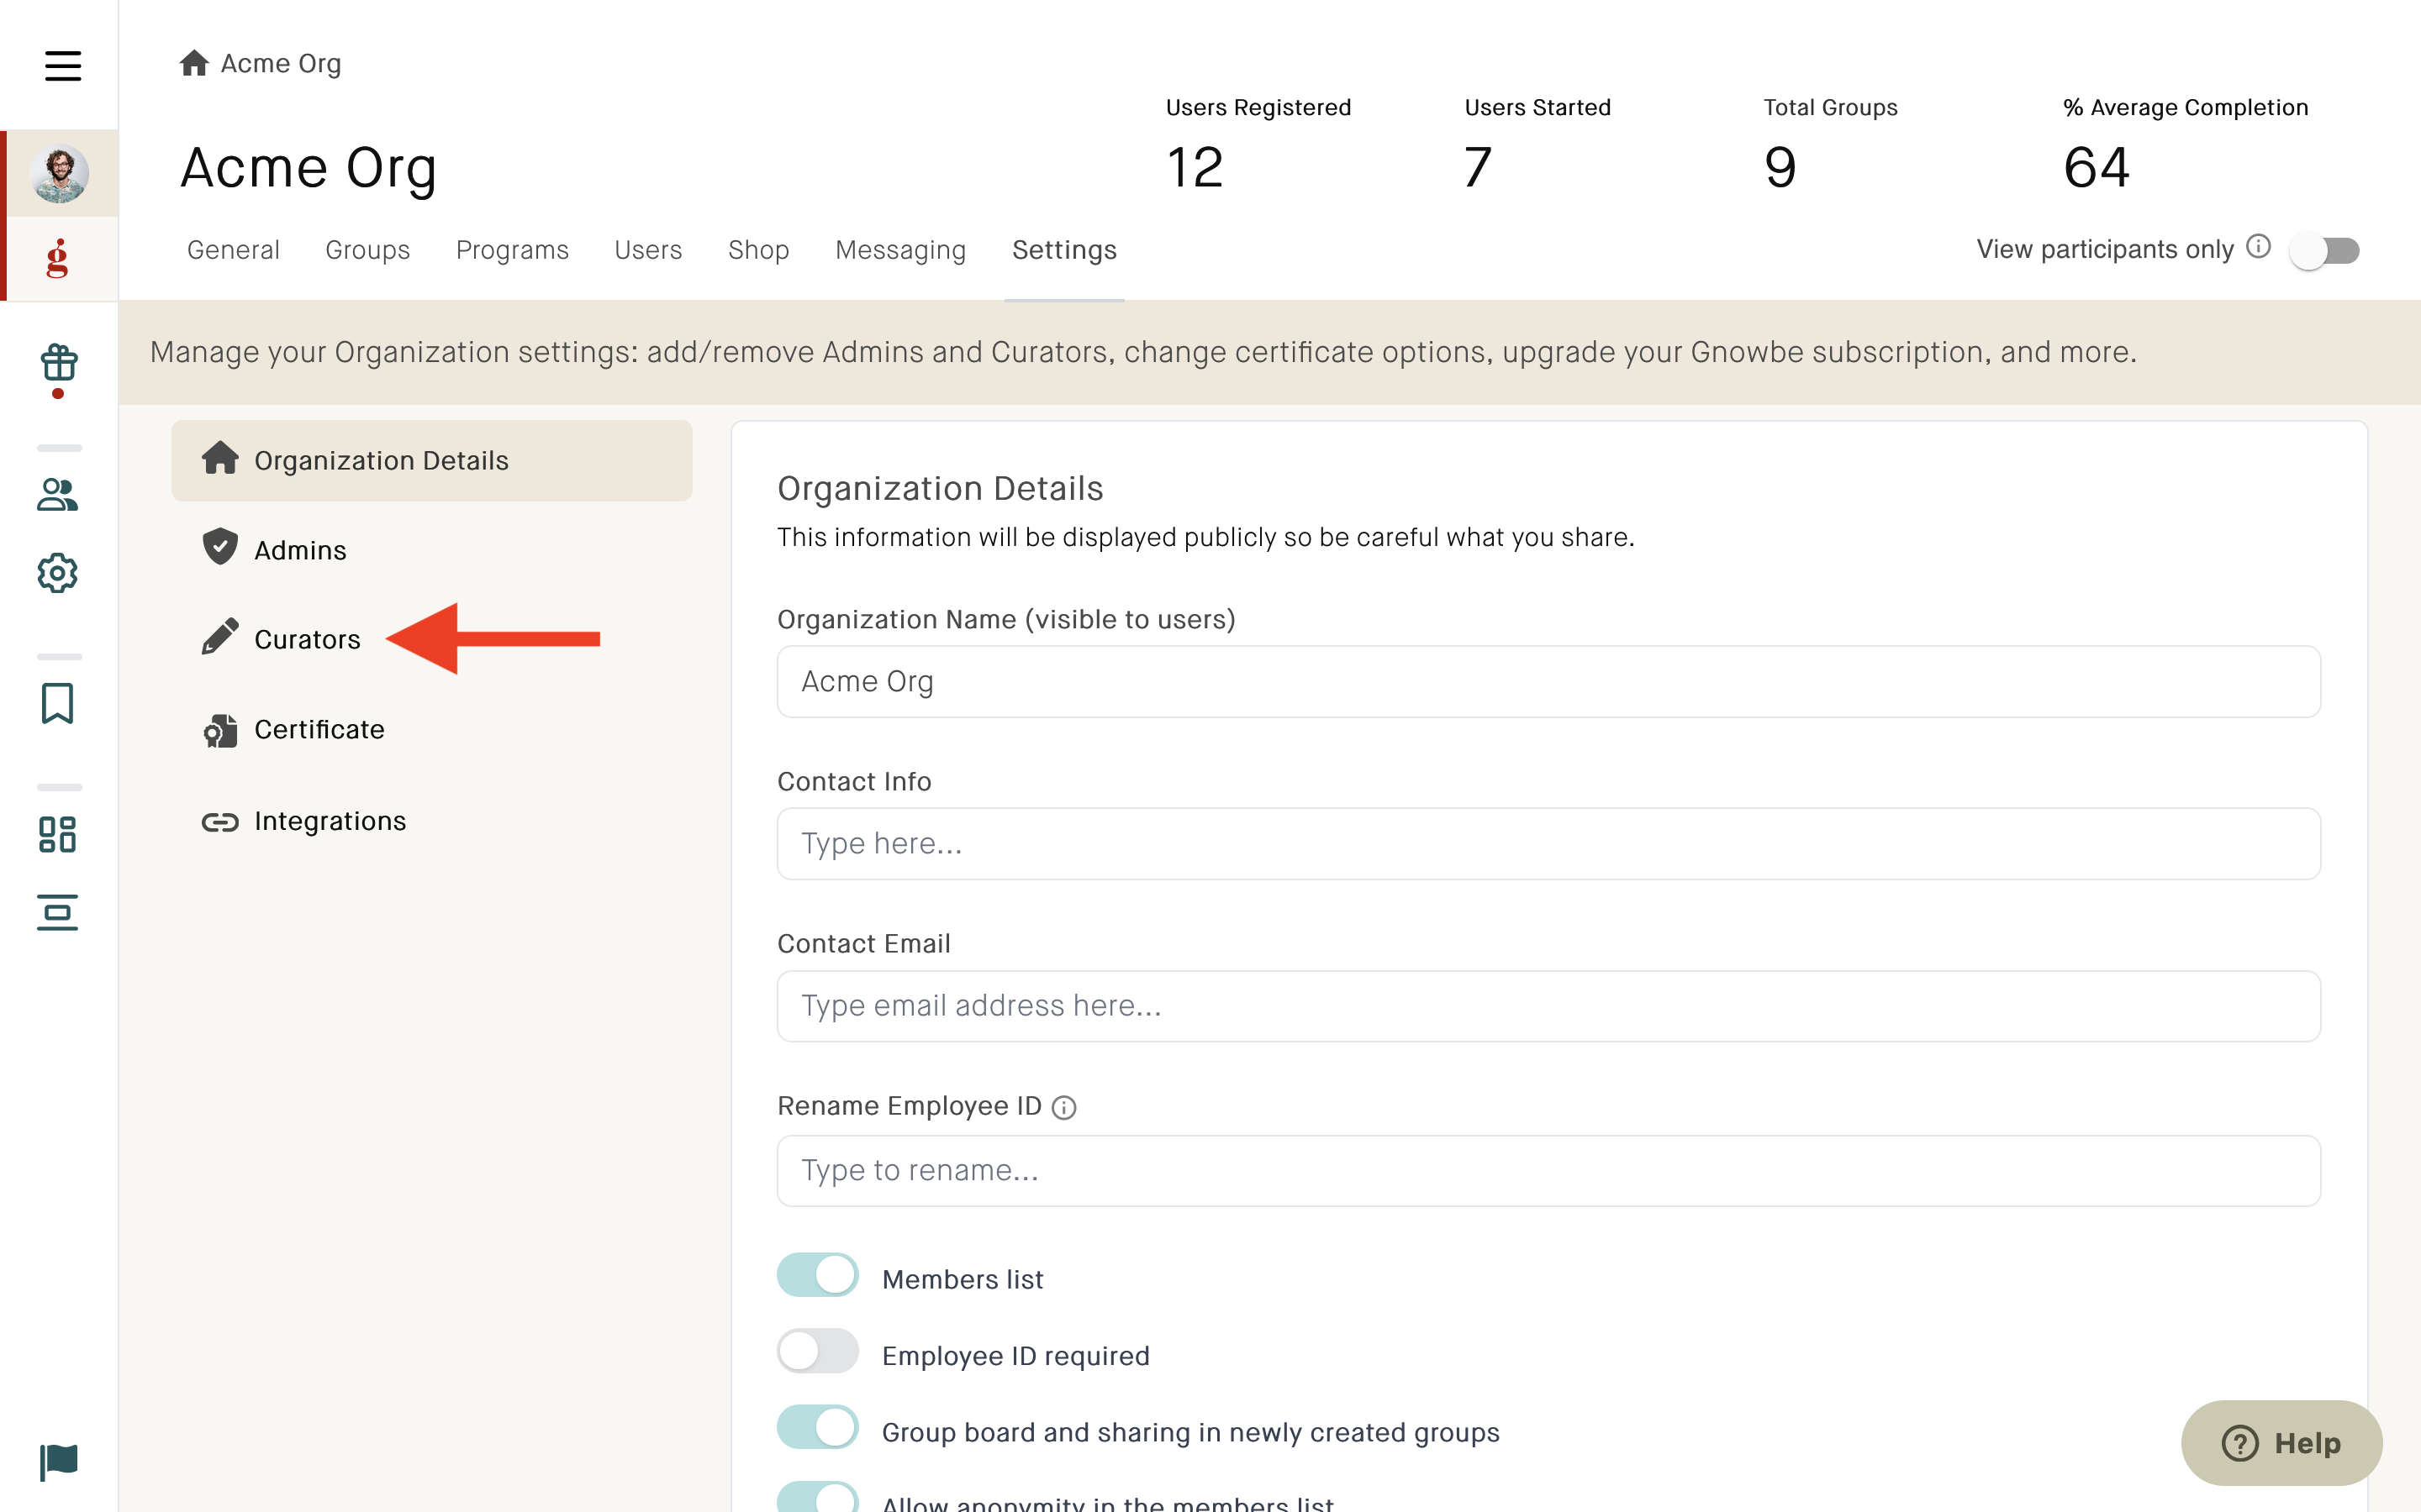
Task: Click info icon next to Rename Employee ID
Action: (x=1064, y=1108)
